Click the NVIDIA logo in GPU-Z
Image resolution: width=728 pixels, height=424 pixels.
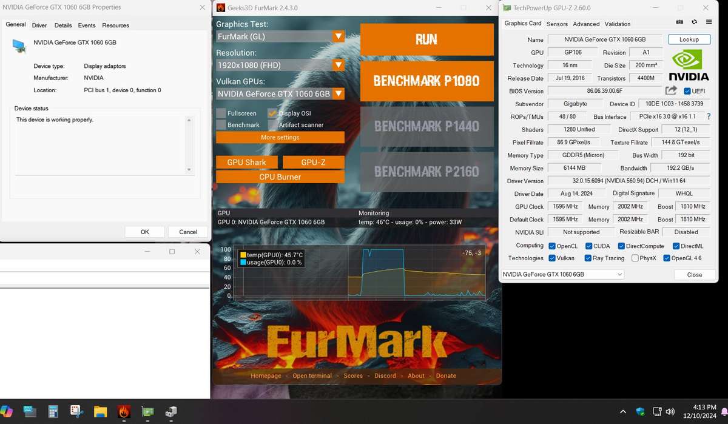pyautogui.click(x=689, y=65)
